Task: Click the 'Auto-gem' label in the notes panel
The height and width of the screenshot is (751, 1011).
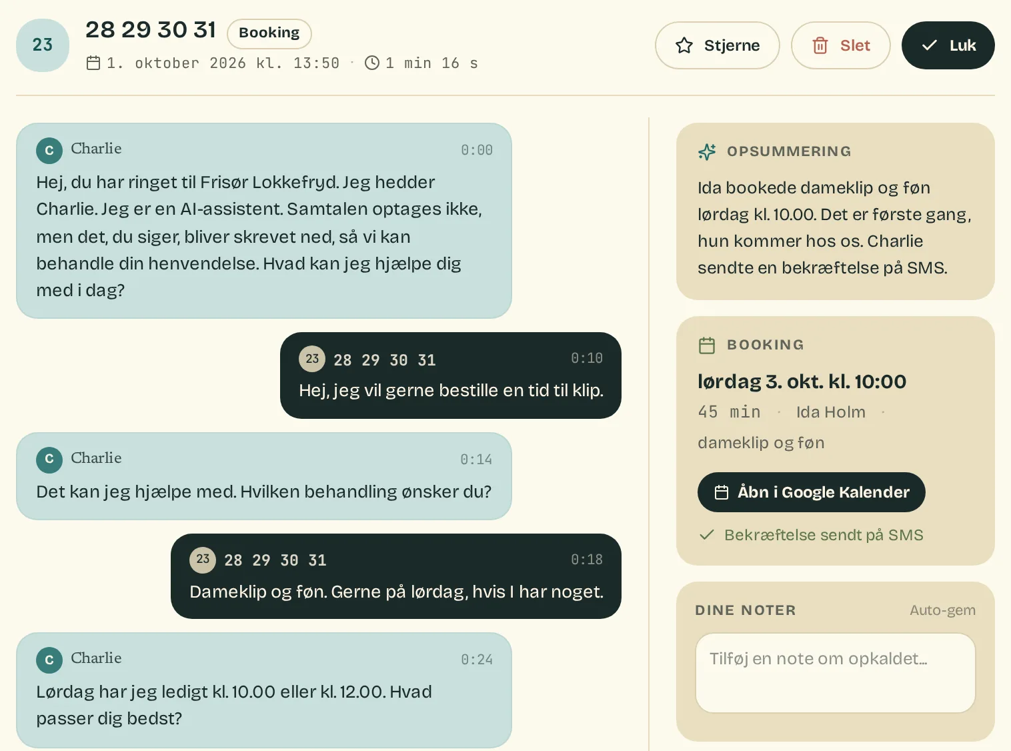Action: [x=942, y=610]
